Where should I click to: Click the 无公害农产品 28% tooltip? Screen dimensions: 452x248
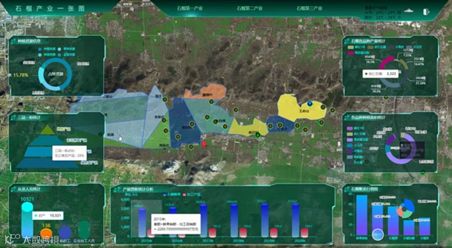[69, 153]
